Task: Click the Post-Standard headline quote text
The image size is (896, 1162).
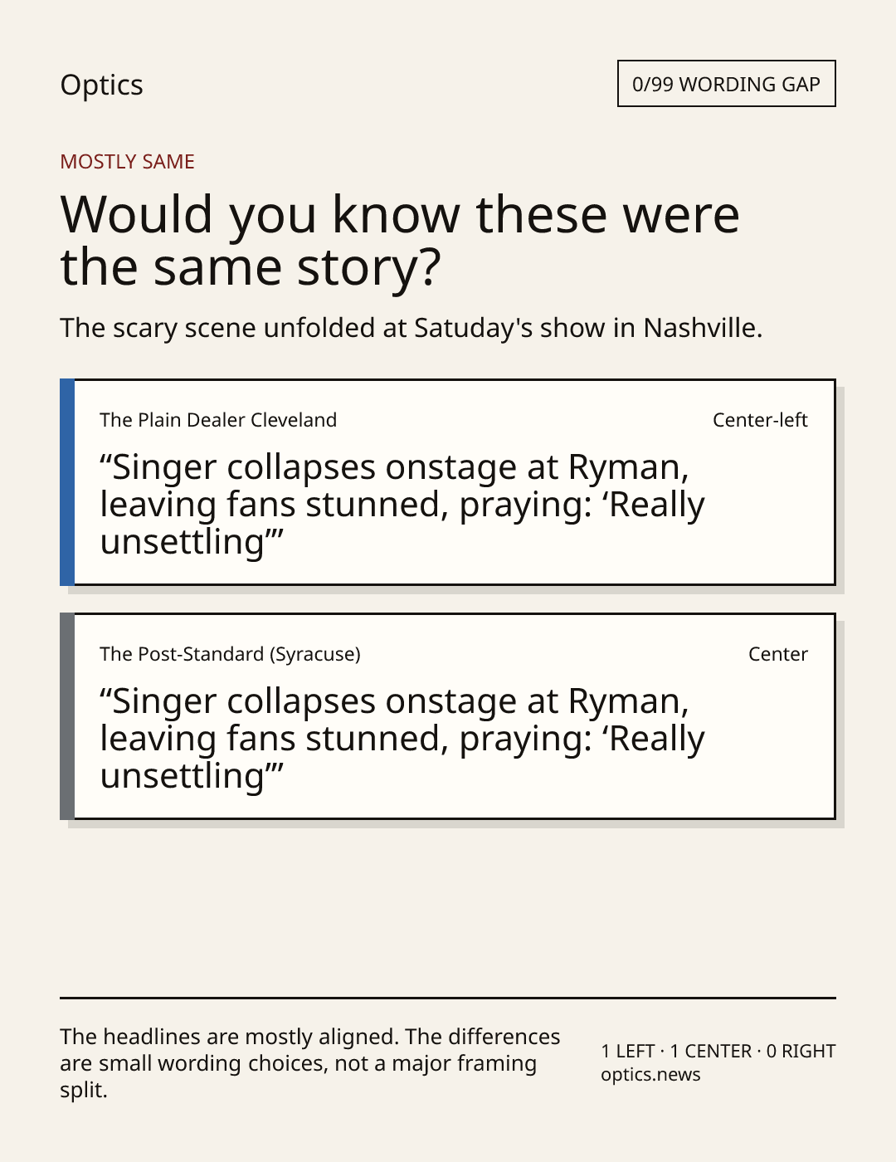Action: pos(402,739)
